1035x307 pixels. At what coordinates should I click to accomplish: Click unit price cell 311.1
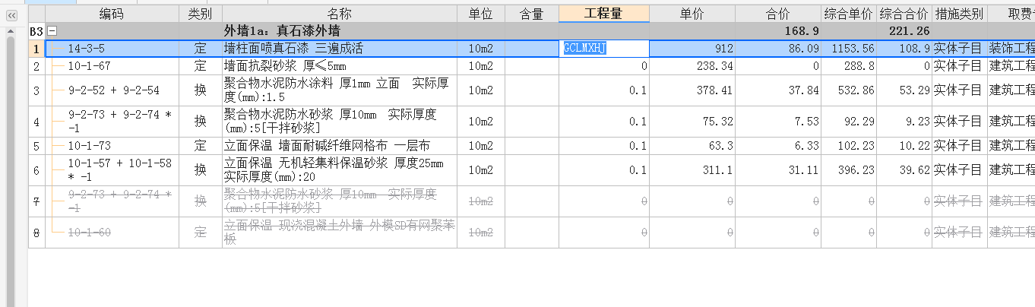[x=692, y=170]
